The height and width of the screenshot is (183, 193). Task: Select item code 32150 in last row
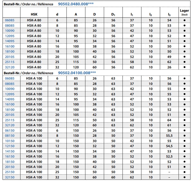click(10, 177)
